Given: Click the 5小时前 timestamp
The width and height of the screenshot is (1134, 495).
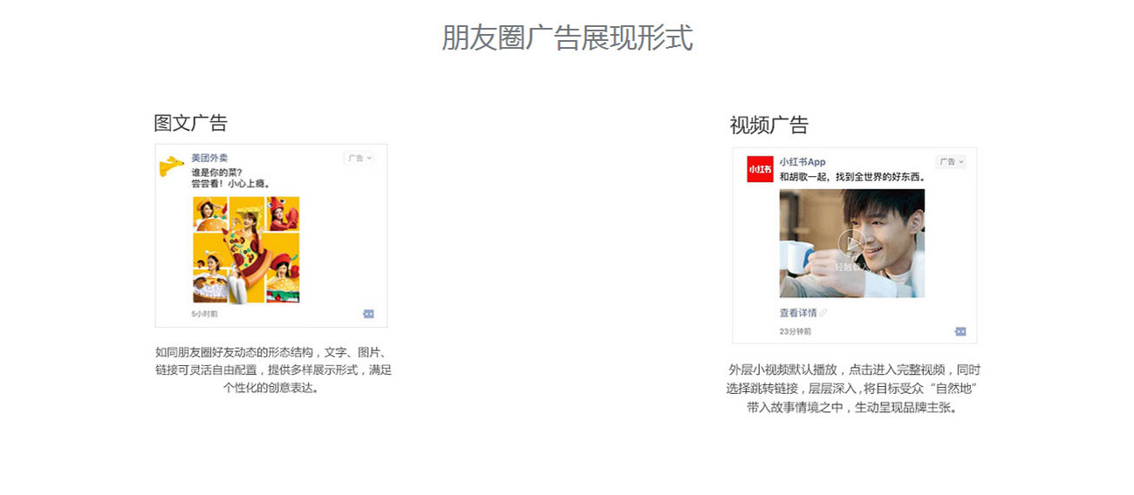Looking at the screenshot, I should (x=204, y=314).
